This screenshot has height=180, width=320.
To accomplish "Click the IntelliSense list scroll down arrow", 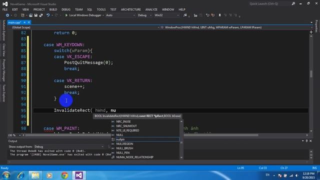I will (x=181, y=157).
